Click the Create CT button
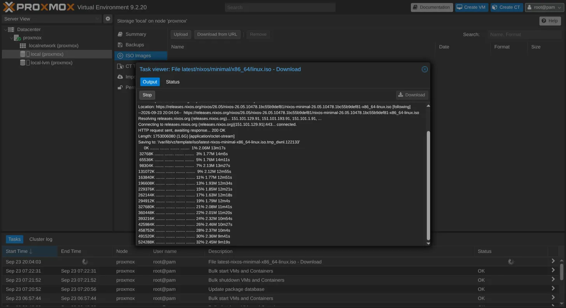 [506, 7]
